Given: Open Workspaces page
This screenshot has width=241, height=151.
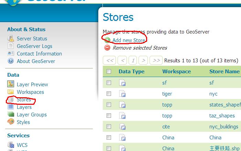Looking at the screenshot, I should pos(31,92).
